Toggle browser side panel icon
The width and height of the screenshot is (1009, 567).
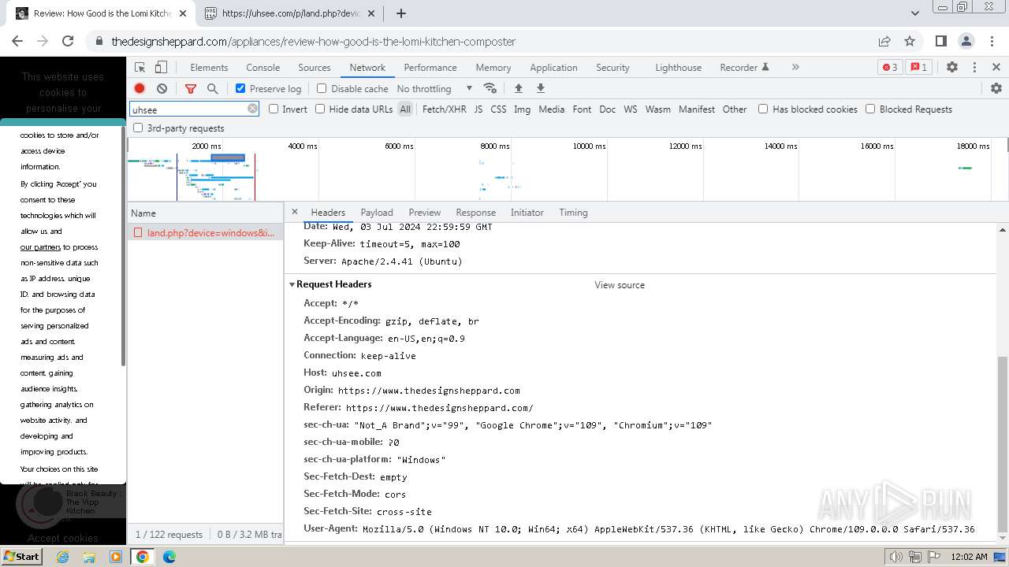(x=940, y=41)
